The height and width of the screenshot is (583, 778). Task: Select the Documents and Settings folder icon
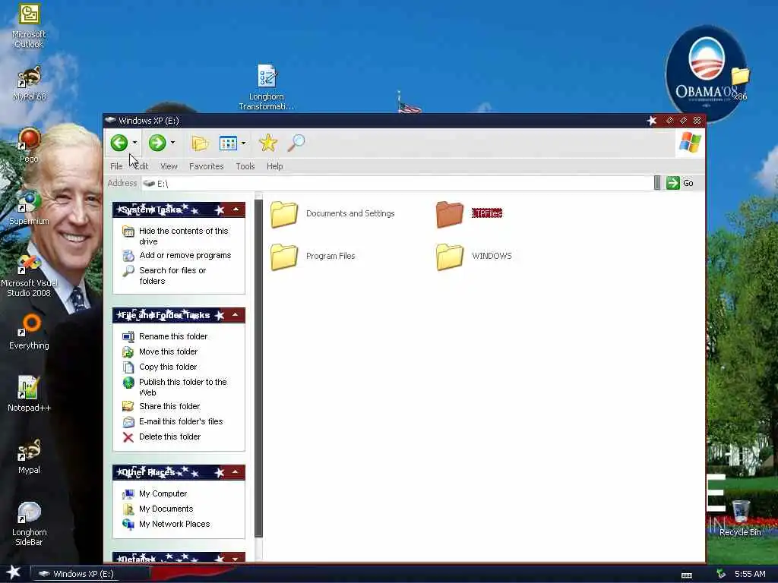coord(284,214)
